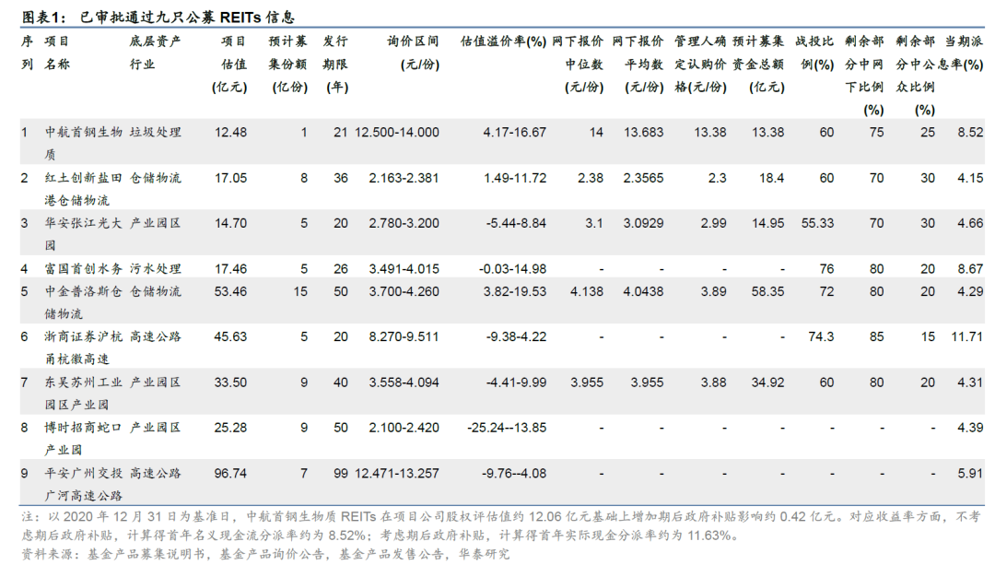Click project name '浙商证券沪杭甬杭徽高速'

[83, 347]
